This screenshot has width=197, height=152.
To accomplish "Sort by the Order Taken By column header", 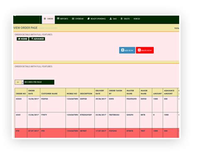I will coord(117,92).
